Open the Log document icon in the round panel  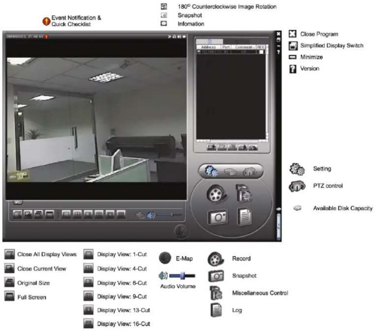[244, 216]
